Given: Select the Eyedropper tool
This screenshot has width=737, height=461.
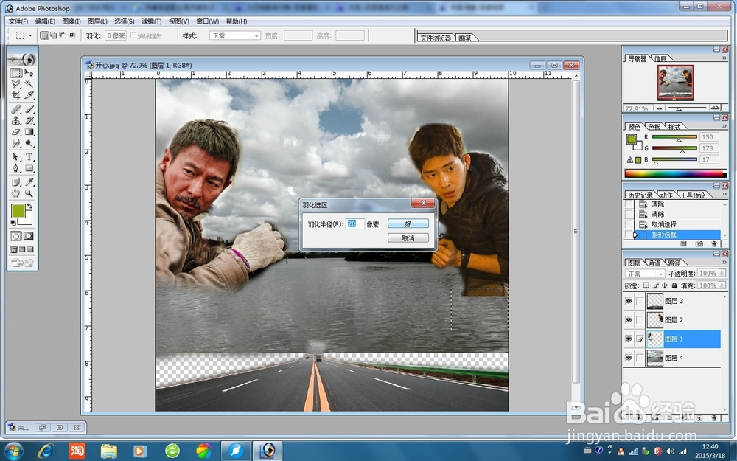Looking at the screenshot, I should pyautogui.click(x=29, y=181).
